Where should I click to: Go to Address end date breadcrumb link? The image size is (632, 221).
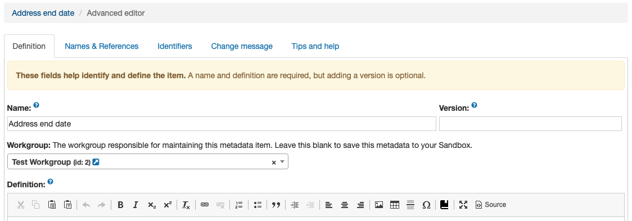tap(43, 13)
